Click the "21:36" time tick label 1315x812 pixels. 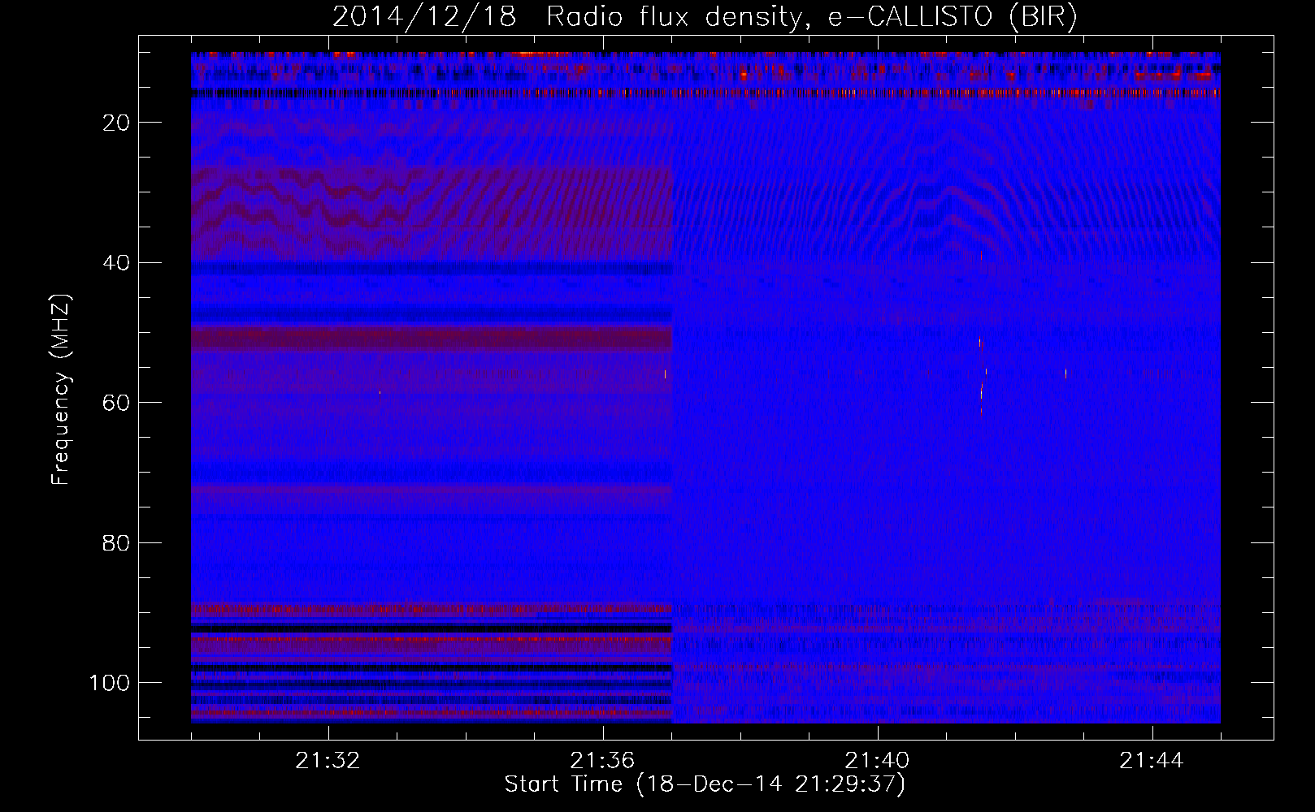click(x=602, y=761)
